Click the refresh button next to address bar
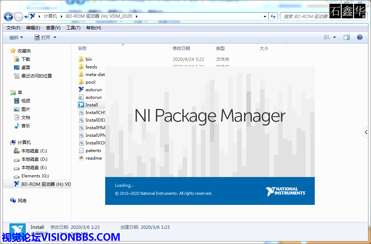 [273, 17]
